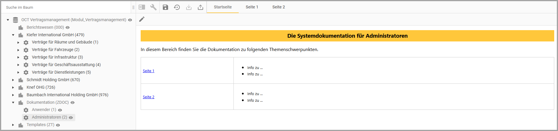Click the database icon beside OCT Vertragsmanagement
Screen dimensions: 558x131
[x=15, y=20]
